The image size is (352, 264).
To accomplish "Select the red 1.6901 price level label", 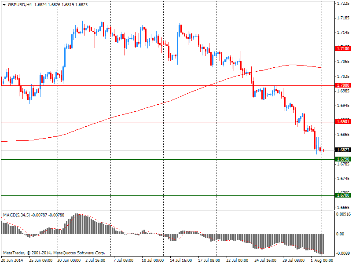I will (343, 122).
